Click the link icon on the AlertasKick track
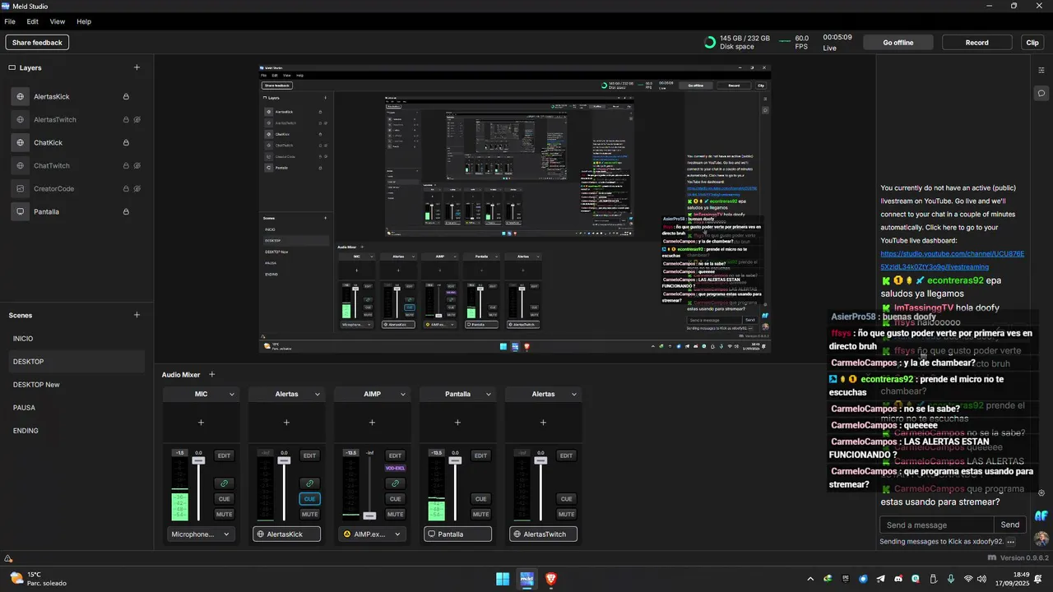This screenshot has width=1053, height=592. 309,483
